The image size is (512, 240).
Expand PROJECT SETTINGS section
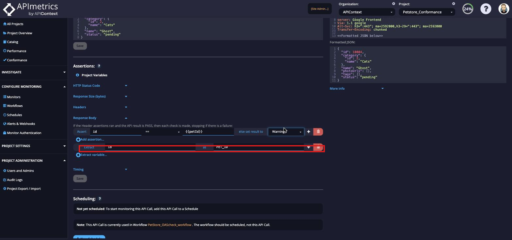point(34,146)
